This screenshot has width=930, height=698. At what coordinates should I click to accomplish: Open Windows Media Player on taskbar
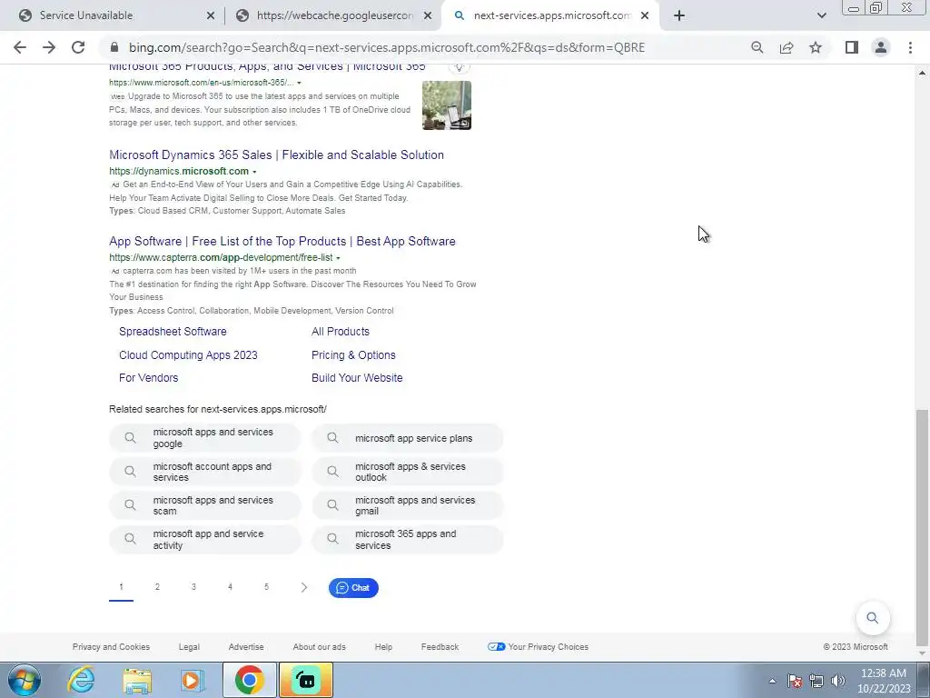pyautogui.click(x=193, y=680)
